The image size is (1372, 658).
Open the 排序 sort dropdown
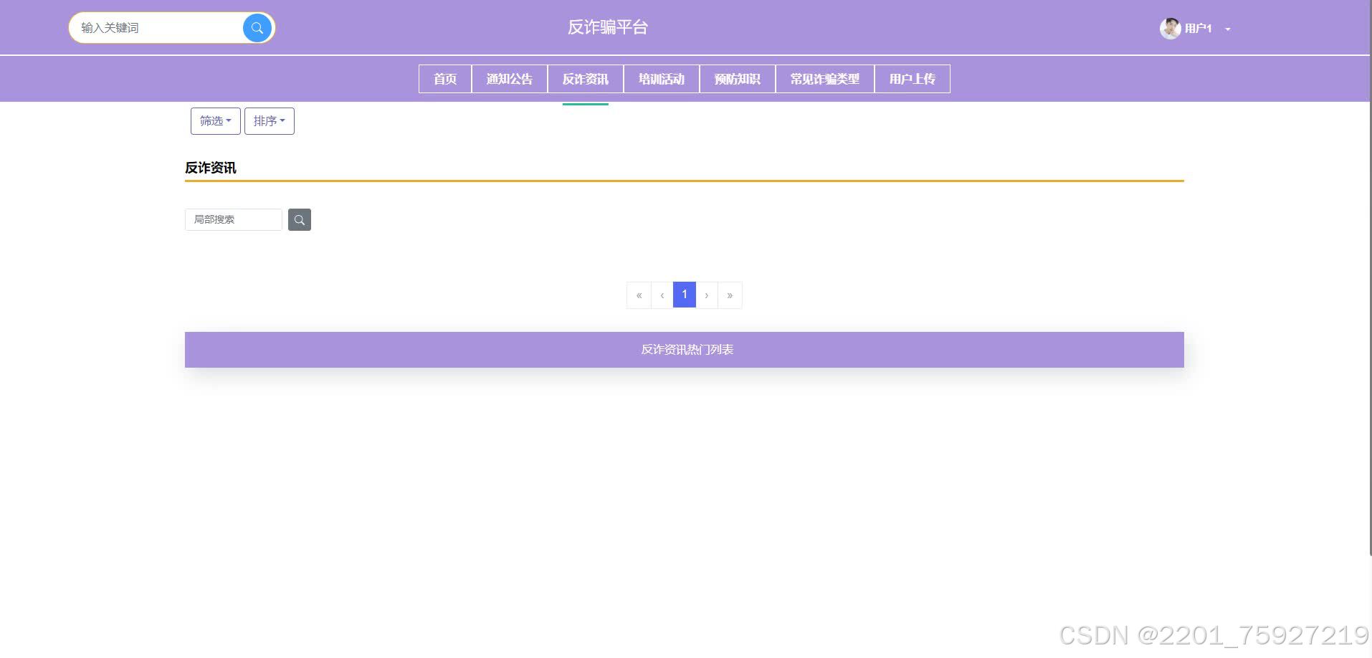(270, 121)
